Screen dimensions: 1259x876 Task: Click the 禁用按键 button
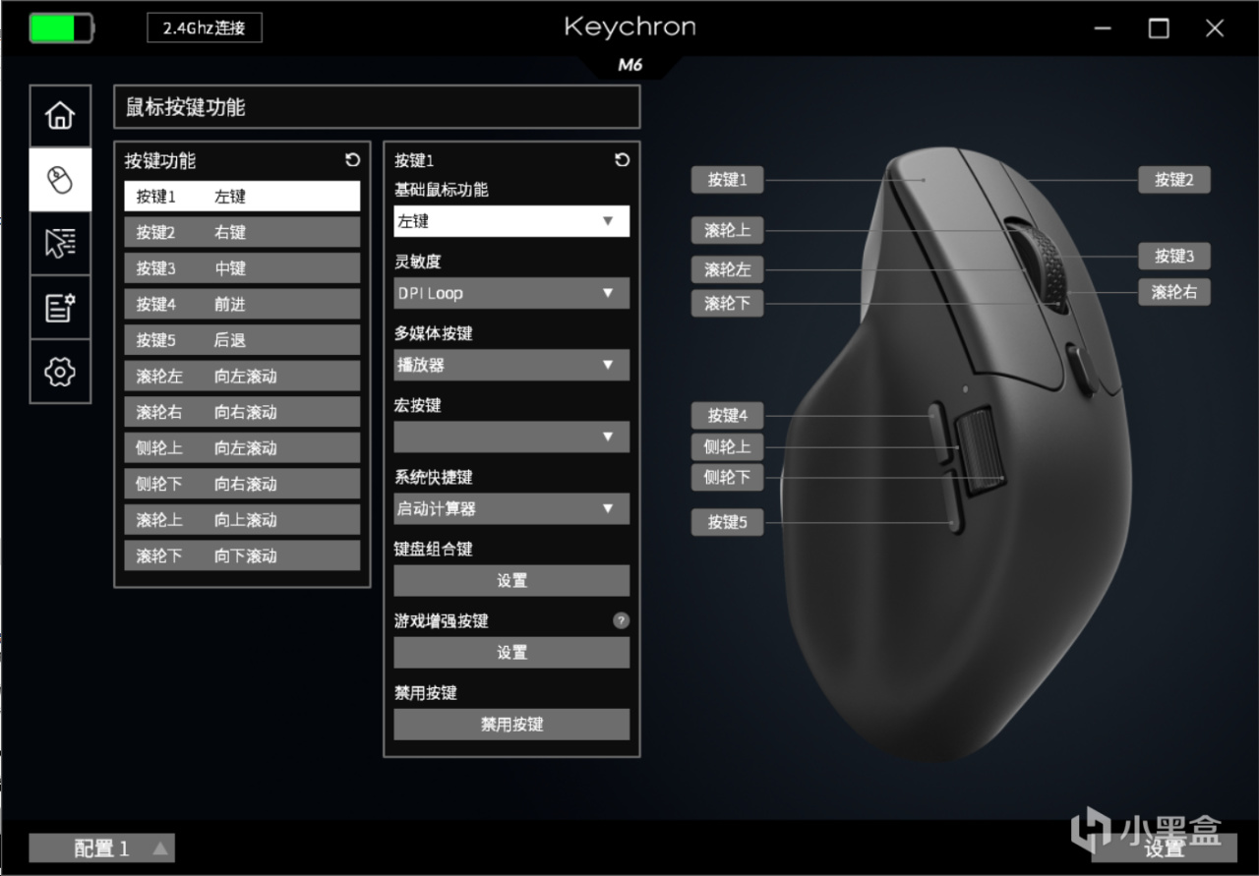[511, 725]
